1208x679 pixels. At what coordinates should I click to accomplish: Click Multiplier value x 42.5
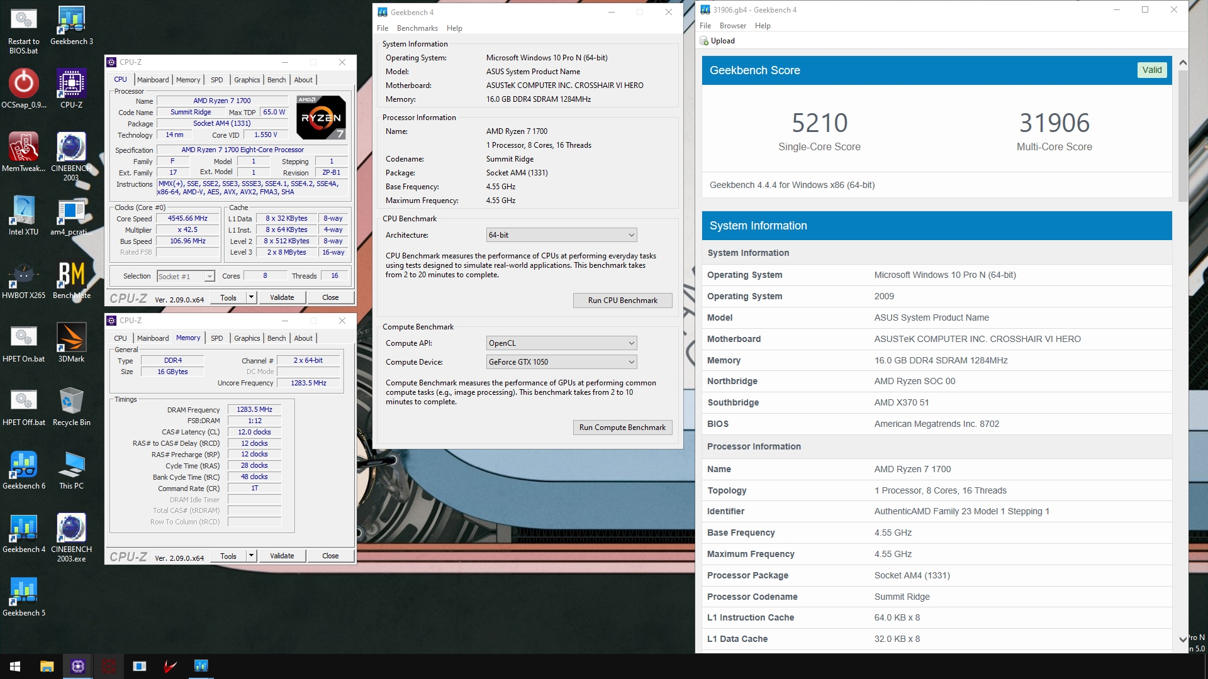click(187, 230)
